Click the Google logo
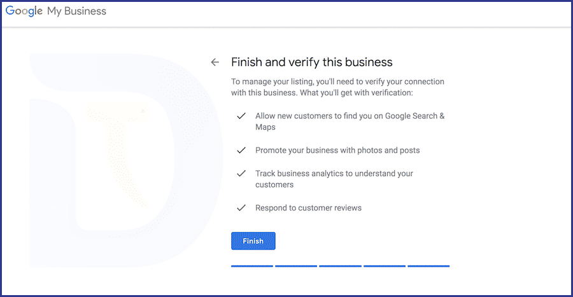Screen dimensions: 573x297 click(24, 11)
